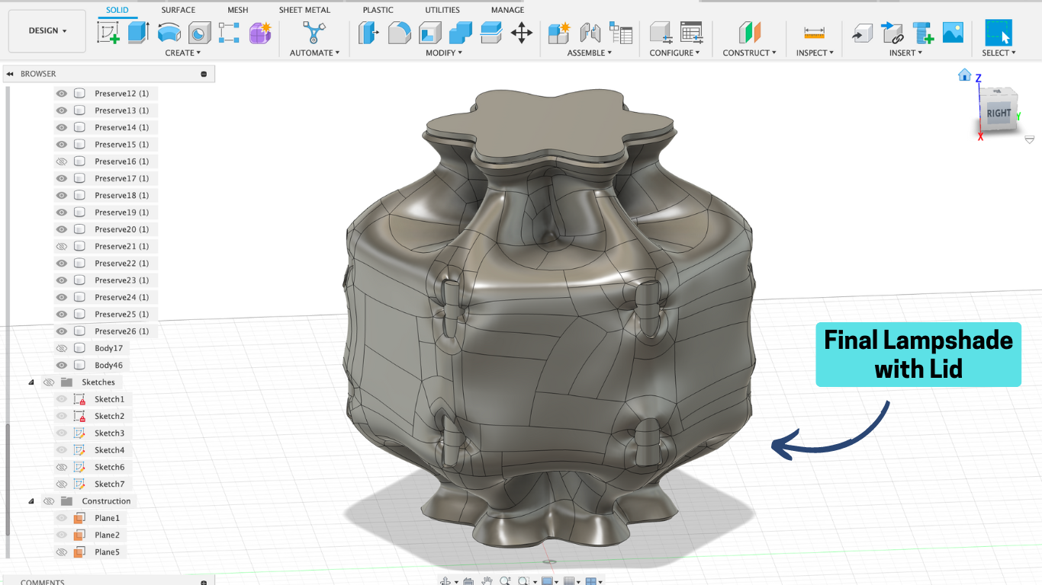Click the Move/Copy arrows icon
The width and height of the screenshot is (1042, 585).
click(521, 32)
